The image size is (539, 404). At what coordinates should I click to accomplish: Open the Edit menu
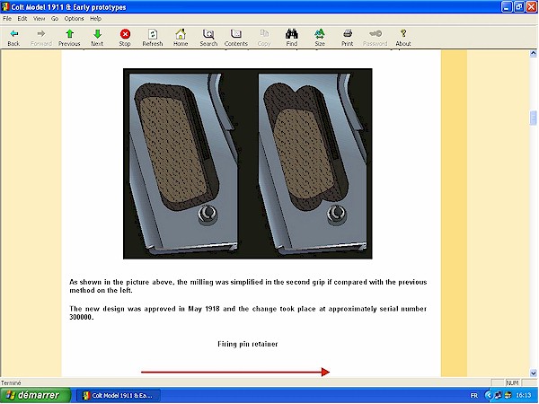pos(22,19)
